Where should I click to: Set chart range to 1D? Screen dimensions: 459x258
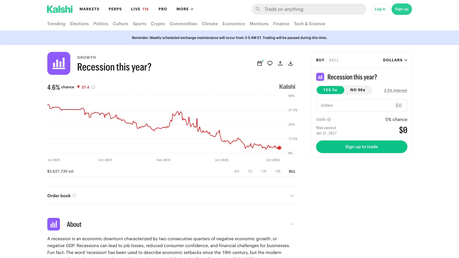point(250,171)
